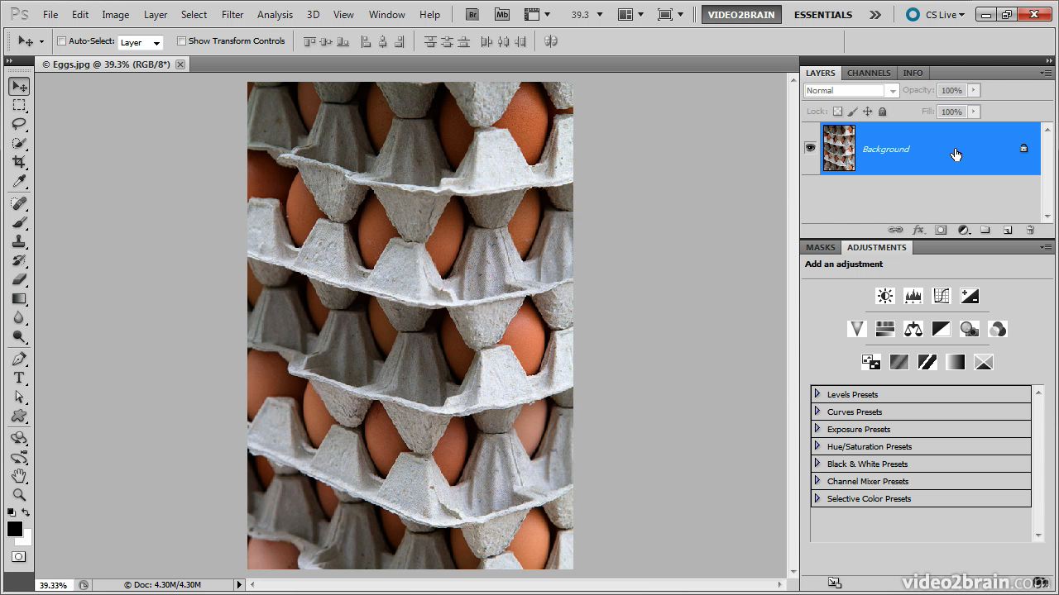Add a Channel Mixer adjustment
The width and height of the screenshot is (1059, 595).
(x=998, y=329)
